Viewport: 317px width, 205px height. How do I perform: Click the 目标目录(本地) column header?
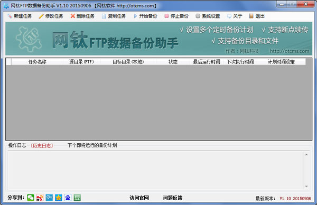click(x=128, y=62)
